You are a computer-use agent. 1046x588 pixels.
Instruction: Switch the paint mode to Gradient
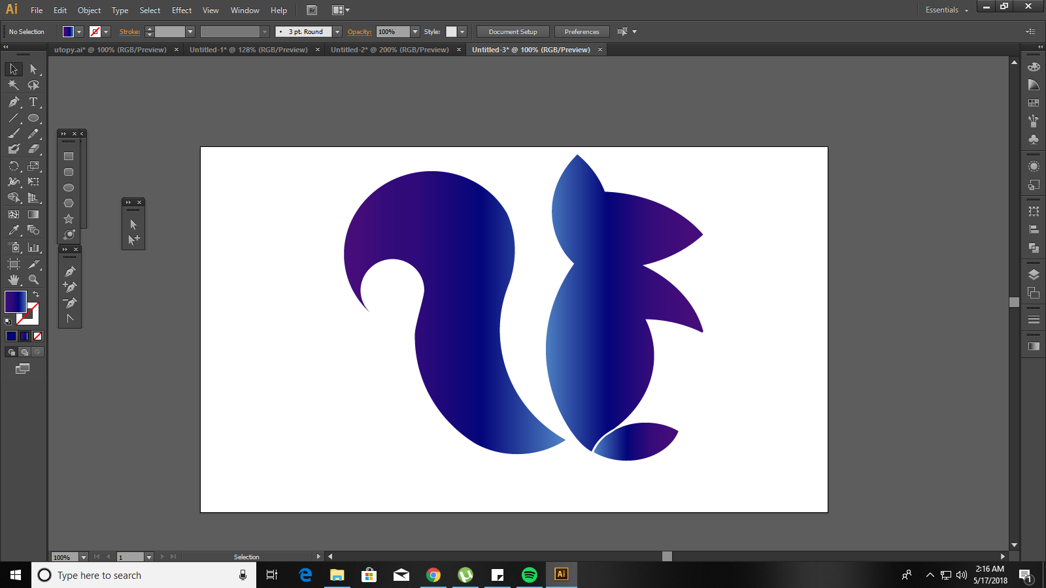[24, 336]
